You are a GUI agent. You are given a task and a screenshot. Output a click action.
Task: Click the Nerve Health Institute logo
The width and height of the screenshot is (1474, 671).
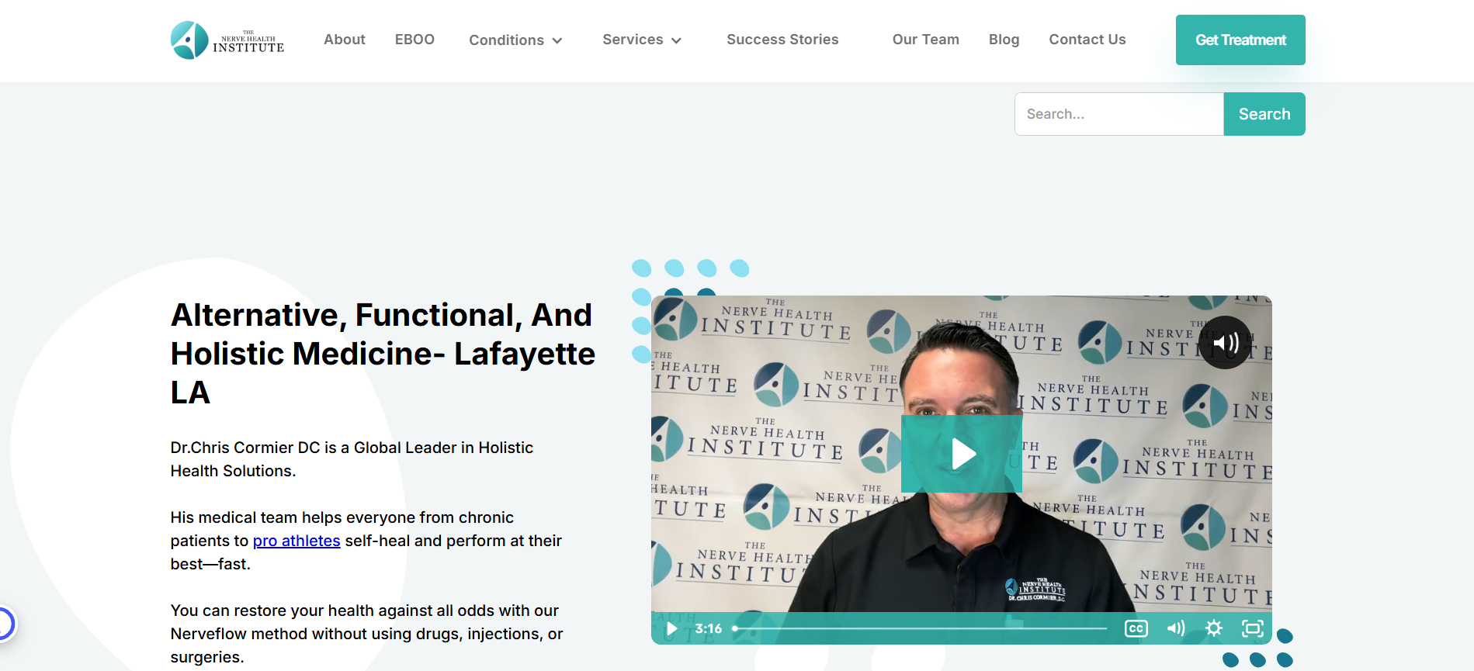227,40
